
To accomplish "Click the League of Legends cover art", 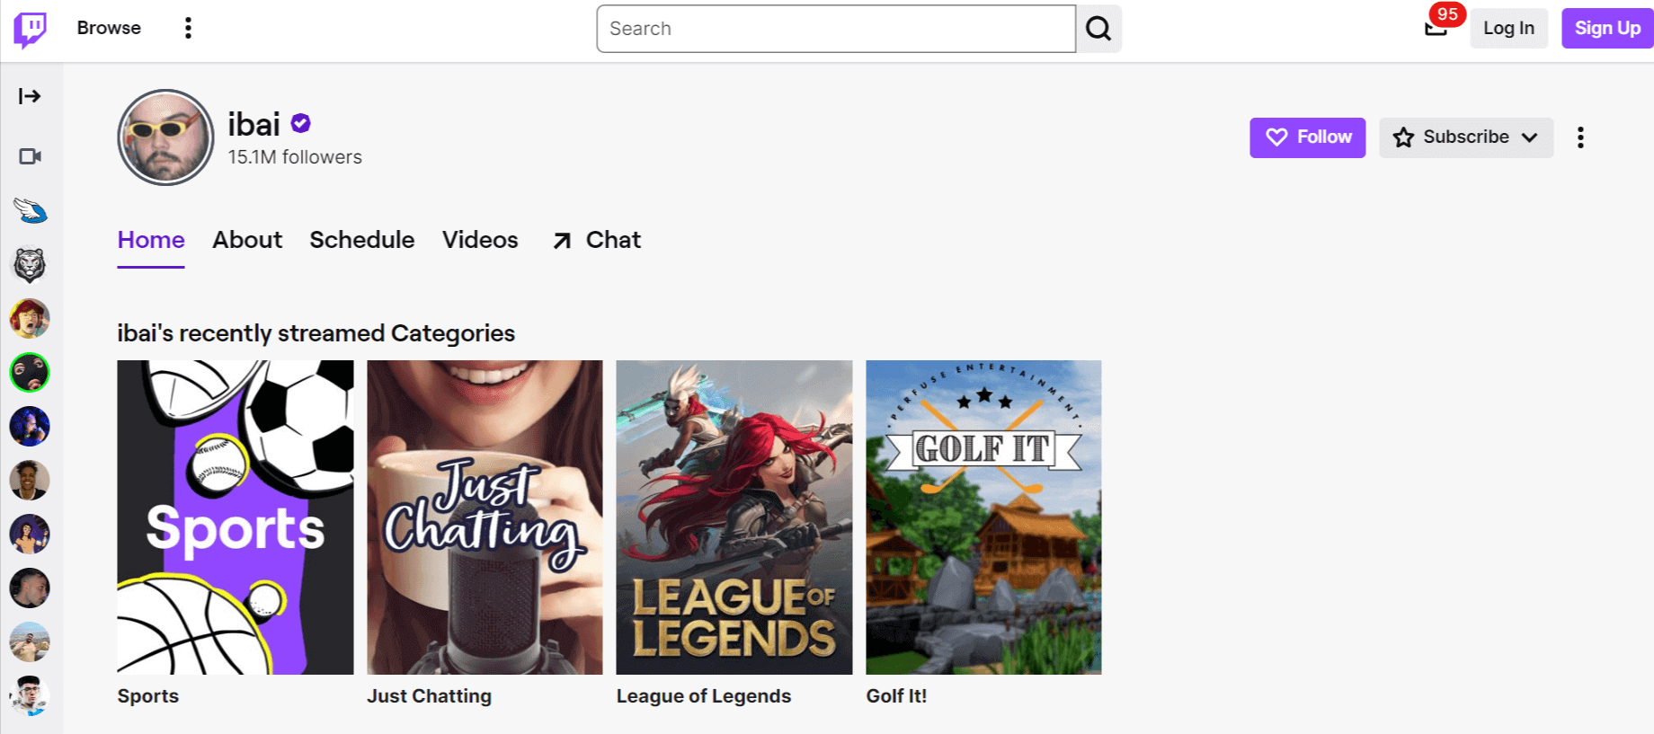I will (734, 517).
